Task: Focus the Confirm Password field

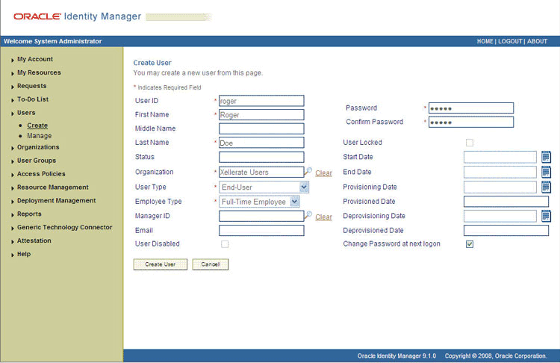Action: tap(471, 122)
